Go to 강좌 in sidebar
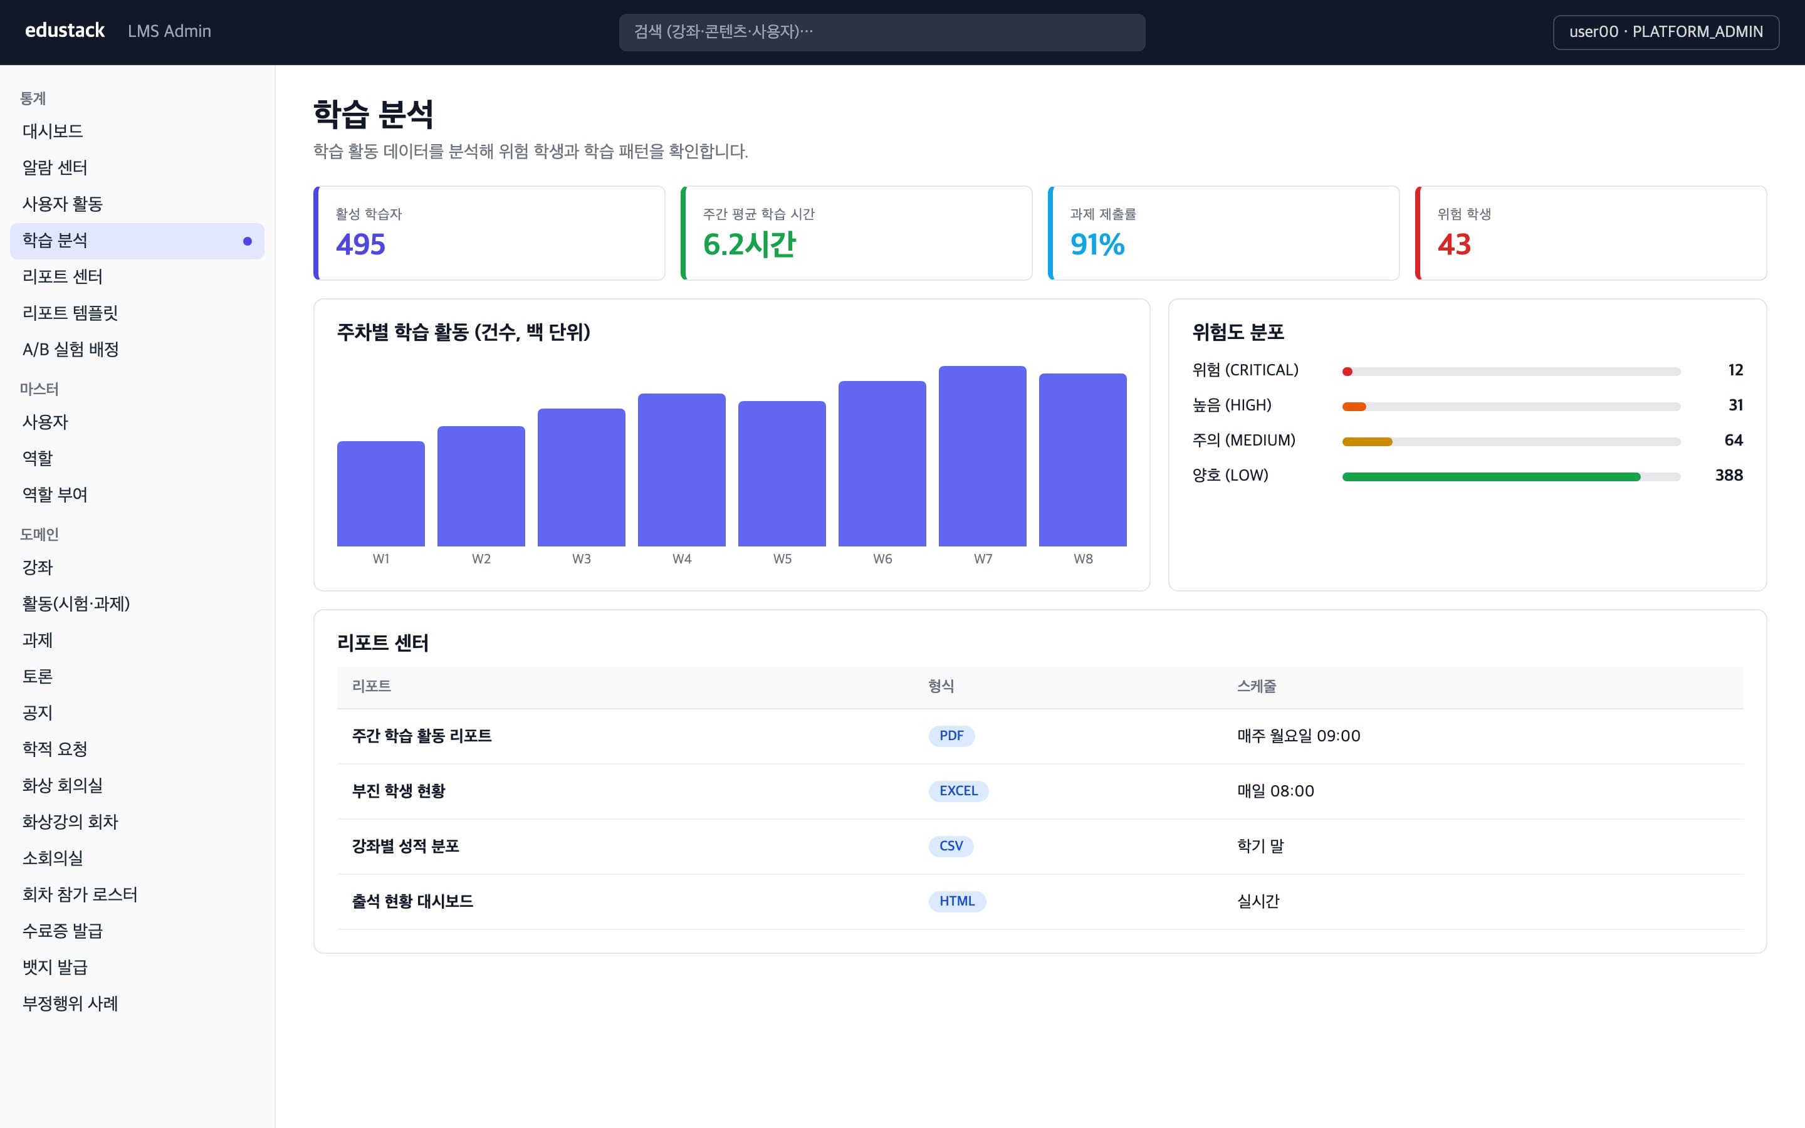The image size is (1805, 1128). pyautogui.click(x=137, y=568)
